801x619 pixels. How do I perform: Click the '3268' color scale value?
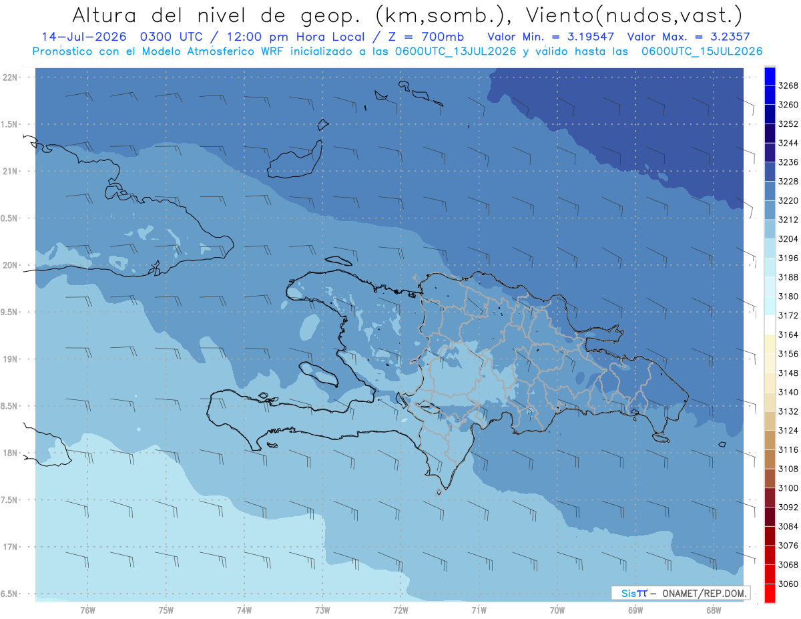coord(788,86)
